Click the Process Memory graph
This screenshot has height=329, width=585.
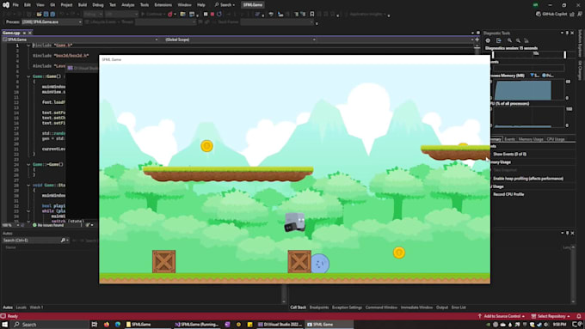coord(528,89)
